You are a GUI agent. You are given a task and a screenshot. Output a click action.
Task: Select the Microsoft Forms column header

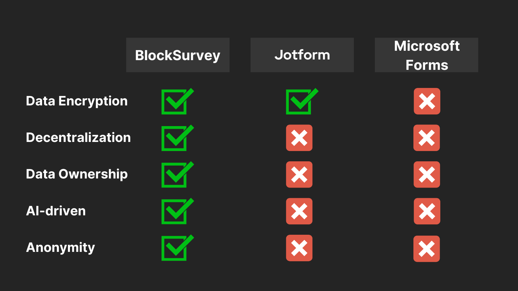click(426, 55)
